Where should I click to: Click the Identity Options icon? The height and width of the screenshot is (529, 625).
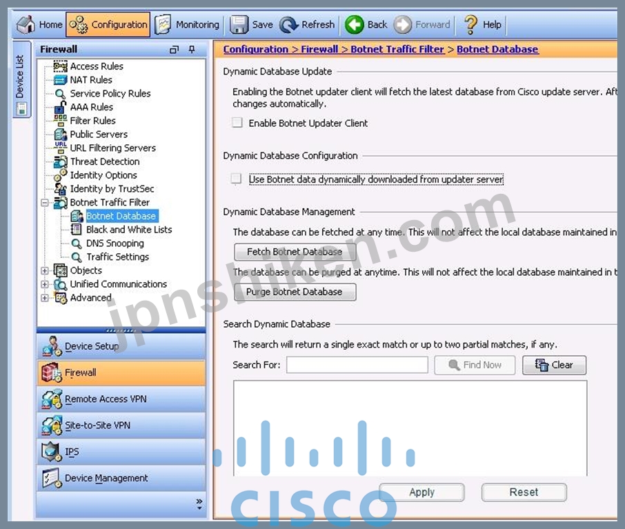point(61,175)
